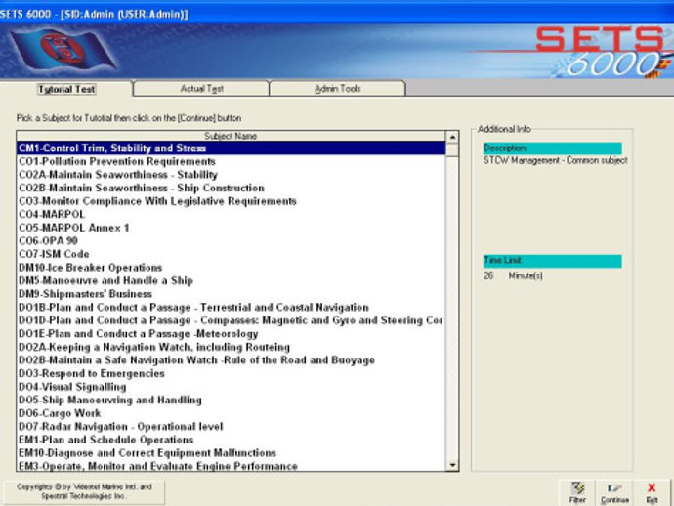674x506 pixels.
Task: Select the CO4-MARPOL subject
Action: click(232, 214)
